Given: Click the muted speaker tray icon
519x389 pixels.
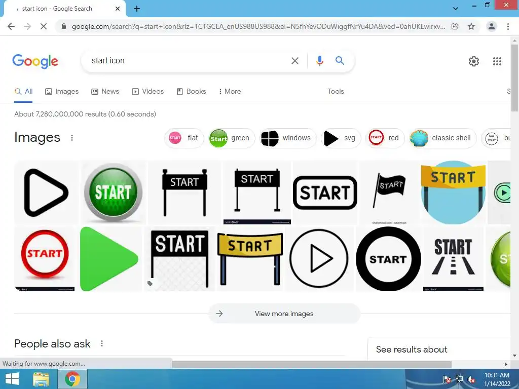Looking at the screenshot, I should click(471, 379).
